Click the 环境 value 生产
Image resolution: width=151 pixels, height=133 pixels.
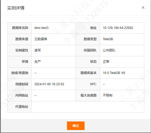coord(37,62)
